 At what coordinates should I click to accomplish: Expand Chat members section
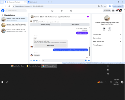pos(107,38)
